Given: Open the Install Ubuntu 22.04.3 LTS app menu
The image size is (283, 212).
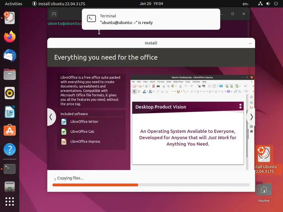Looking at the screenshot, I should (59, 4).
